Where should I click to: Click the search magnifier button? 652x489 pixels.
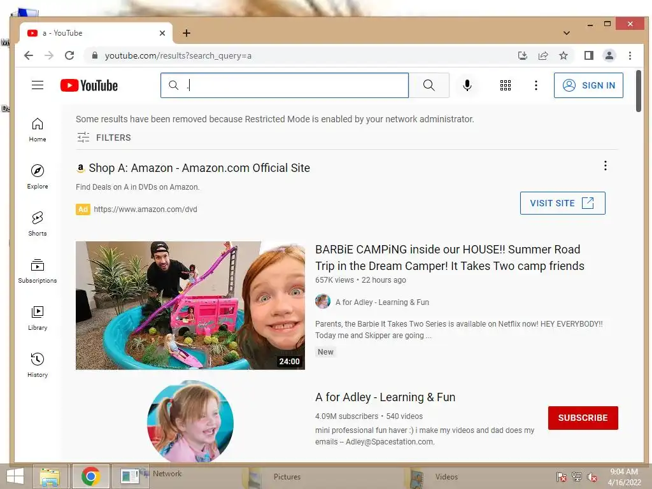(x=429, y=85)
